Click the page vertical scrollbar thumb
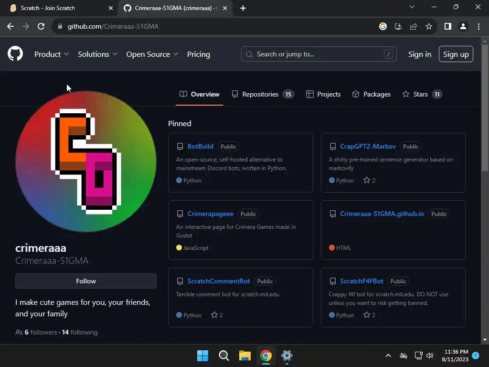Image resolution: width=489 pixels, height=367 pixels. point(485,108)
